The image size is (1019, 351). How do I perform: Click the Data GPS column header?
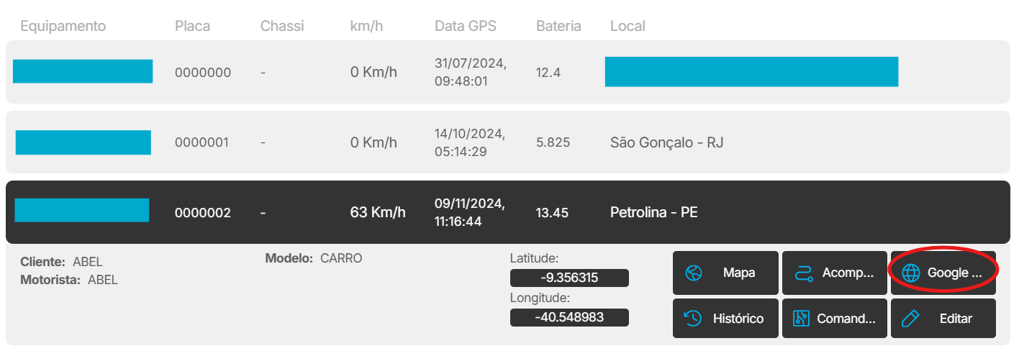pyautogui.click(x=466, y=26)
